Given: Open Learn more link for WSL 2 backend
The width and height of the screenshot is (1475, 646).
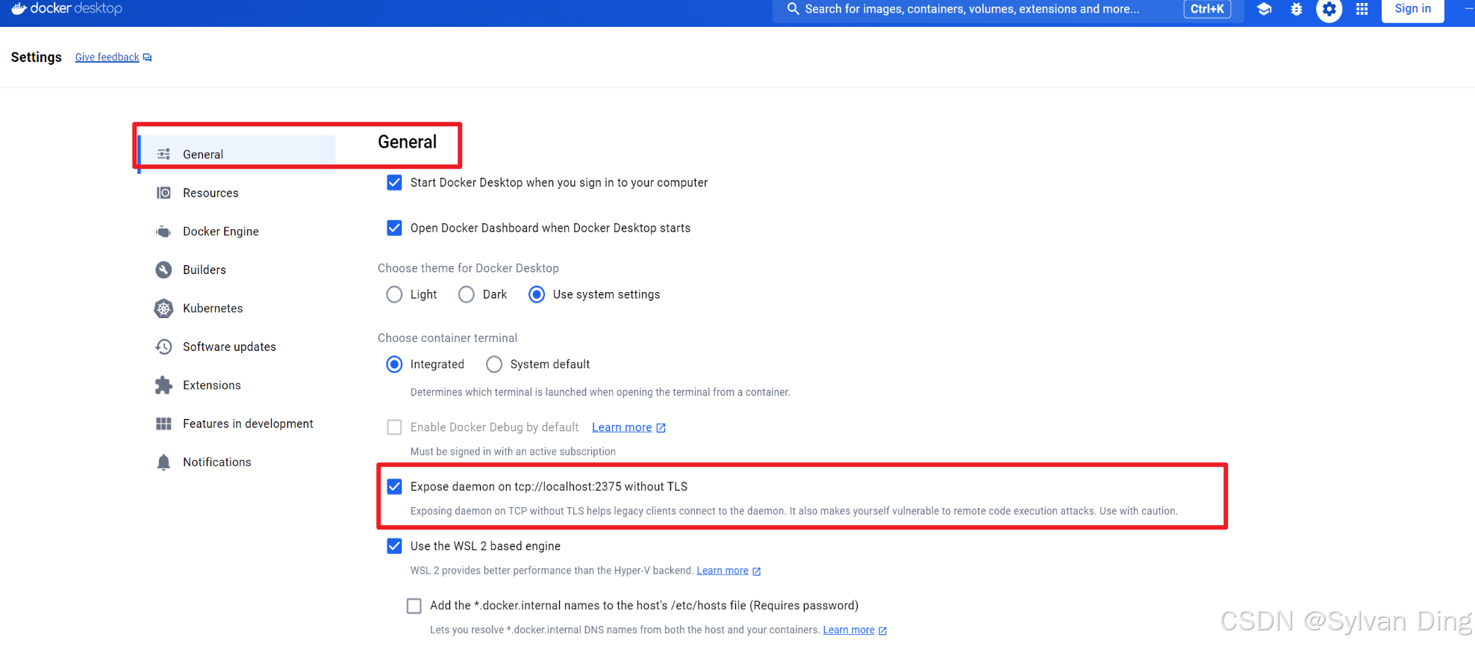Looking at the screenshot, I should tap(723, 571).
